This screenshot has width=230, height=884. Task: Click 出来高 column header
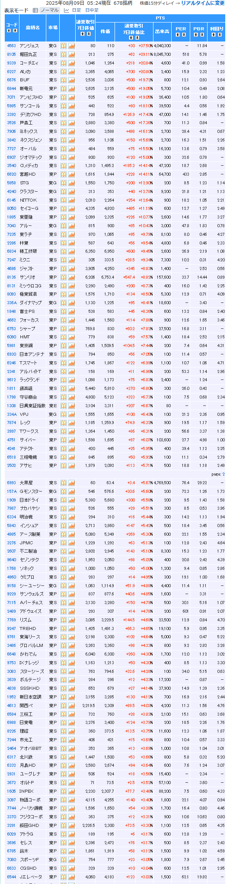coord(162,32)
